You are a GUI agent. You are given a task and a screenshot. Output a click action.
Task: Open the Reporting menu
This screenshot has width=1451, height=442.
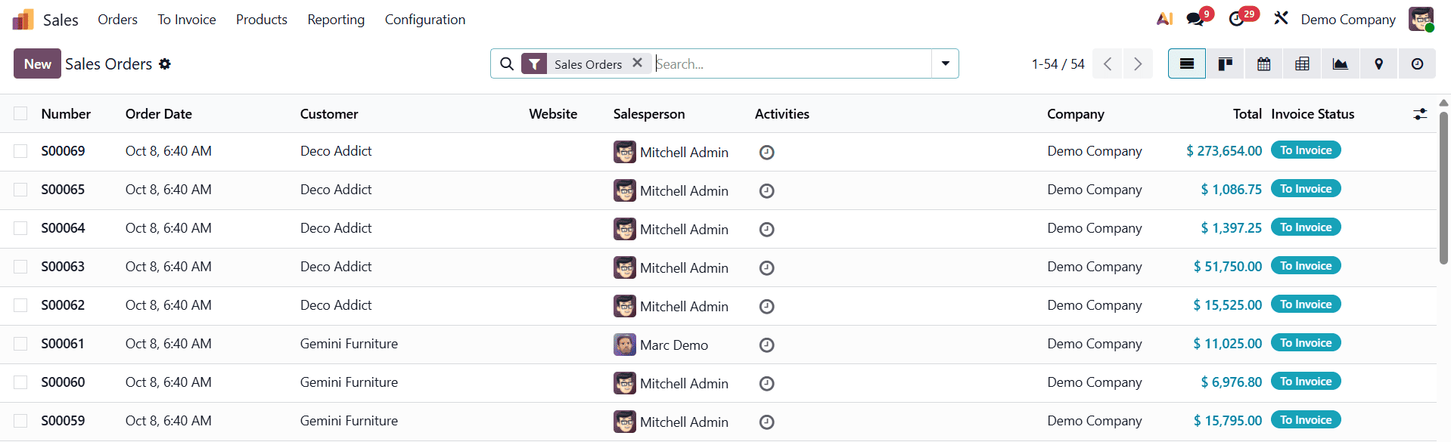tap(336, 20)
